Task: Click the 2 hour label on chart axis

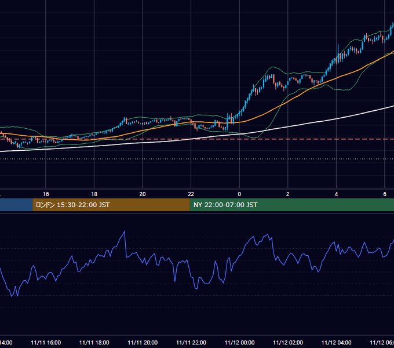Action: [x=288, y=194]
